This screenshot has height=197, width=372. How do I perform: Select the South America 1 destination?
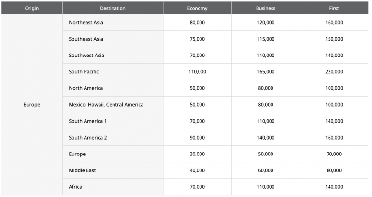[88, 121]
